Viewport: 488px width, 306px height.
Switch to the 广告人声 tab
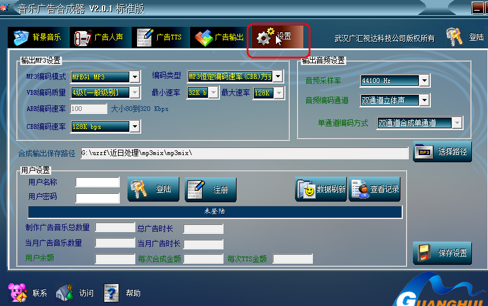(x=101, y=38)
